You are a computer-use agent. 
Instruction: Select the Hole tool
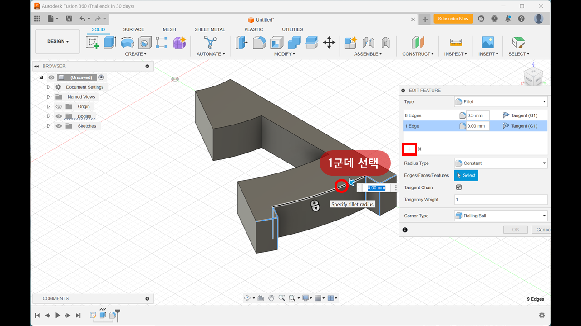145,43
